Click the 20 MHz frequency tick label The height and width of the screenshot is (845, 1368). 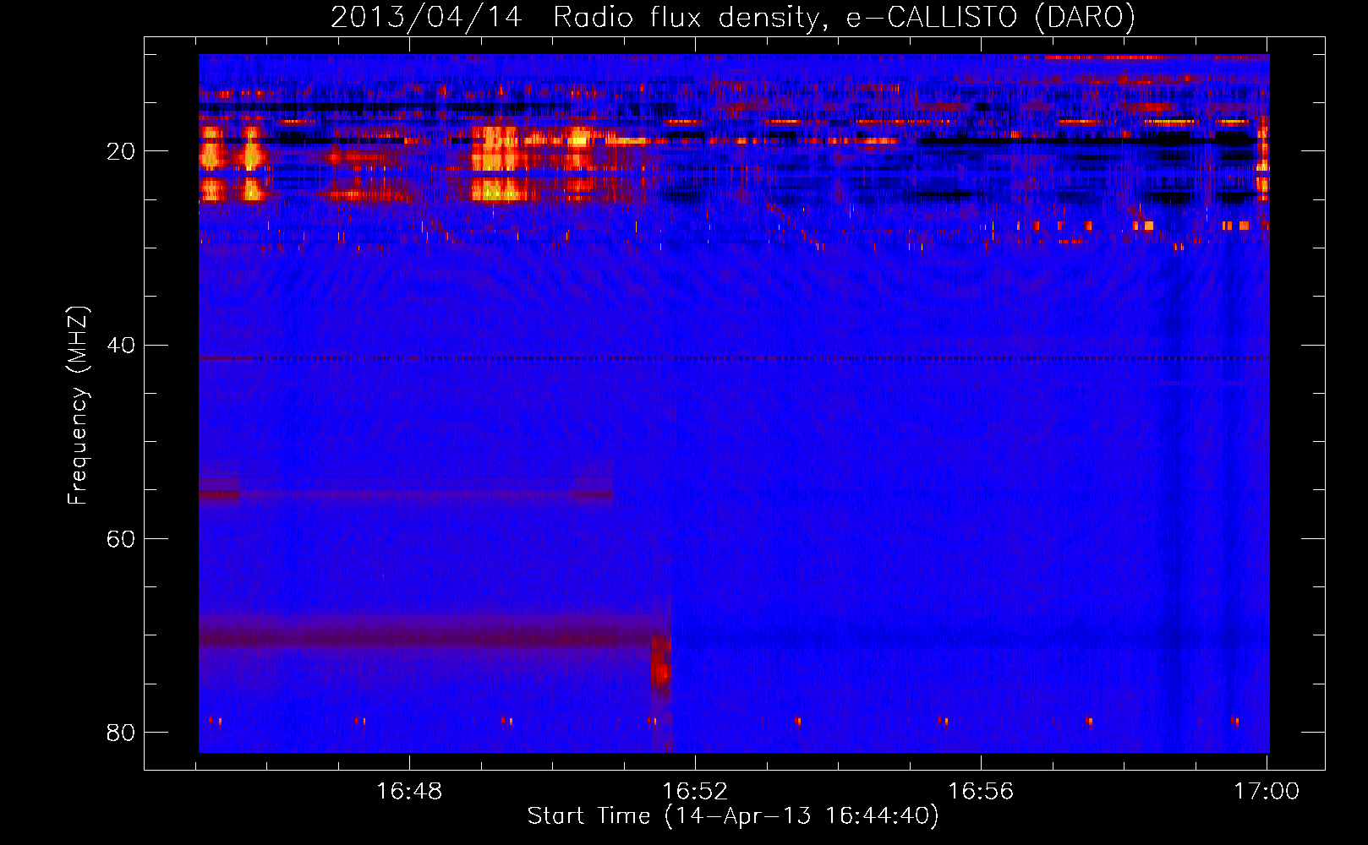(121, 151)
